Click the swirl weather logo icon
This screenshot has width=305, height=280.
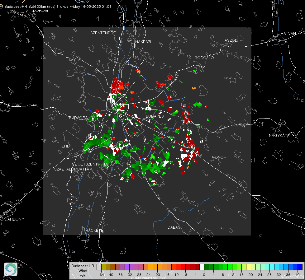(x=11, y=269)
